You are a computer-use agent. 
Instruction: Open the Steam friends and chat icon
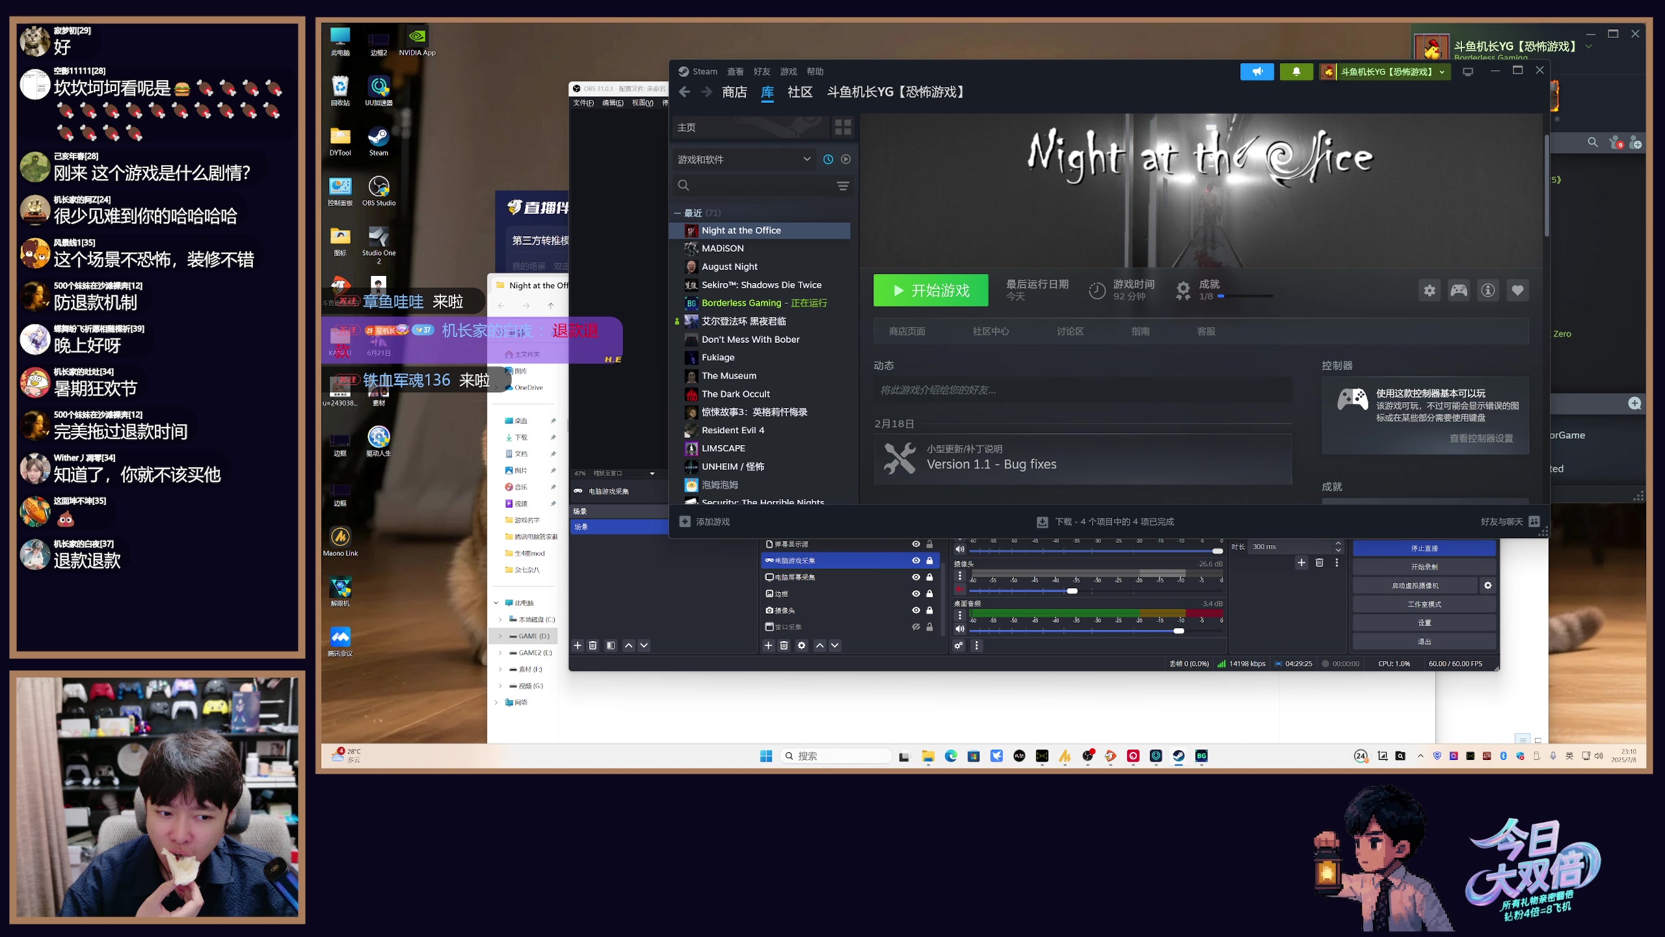(1534, 522)
